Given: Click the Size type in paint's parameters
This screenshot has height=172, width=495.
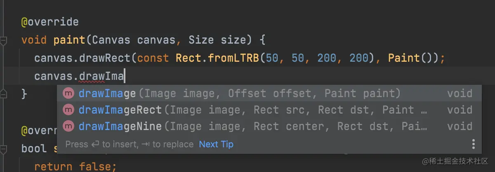Looking at the screenshot, I should pos(201,40).
